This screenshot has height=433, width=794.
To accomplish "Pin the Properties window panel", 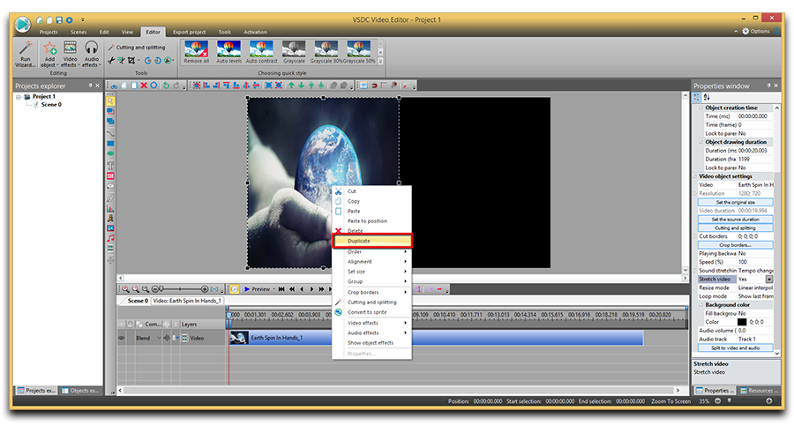I will coord(768,86).
